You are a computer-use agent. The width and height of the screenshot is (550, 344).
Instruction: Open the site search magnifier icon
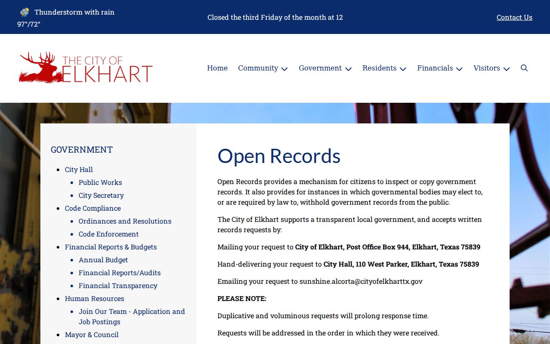click(x=524, y=68)
